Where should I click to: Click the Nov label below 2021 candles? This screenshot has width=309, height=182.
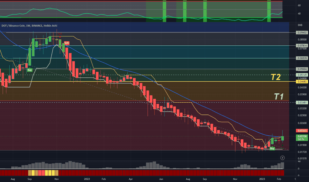57,179
